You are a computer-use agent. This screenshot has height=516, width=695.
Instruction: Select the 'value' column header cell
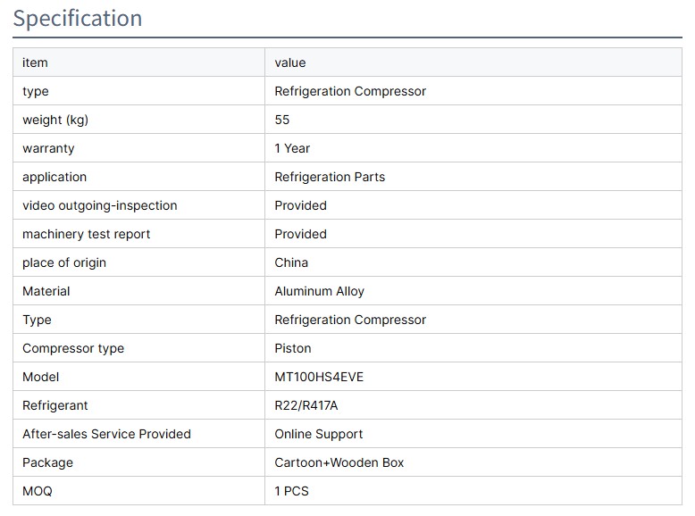pos(290,62)
